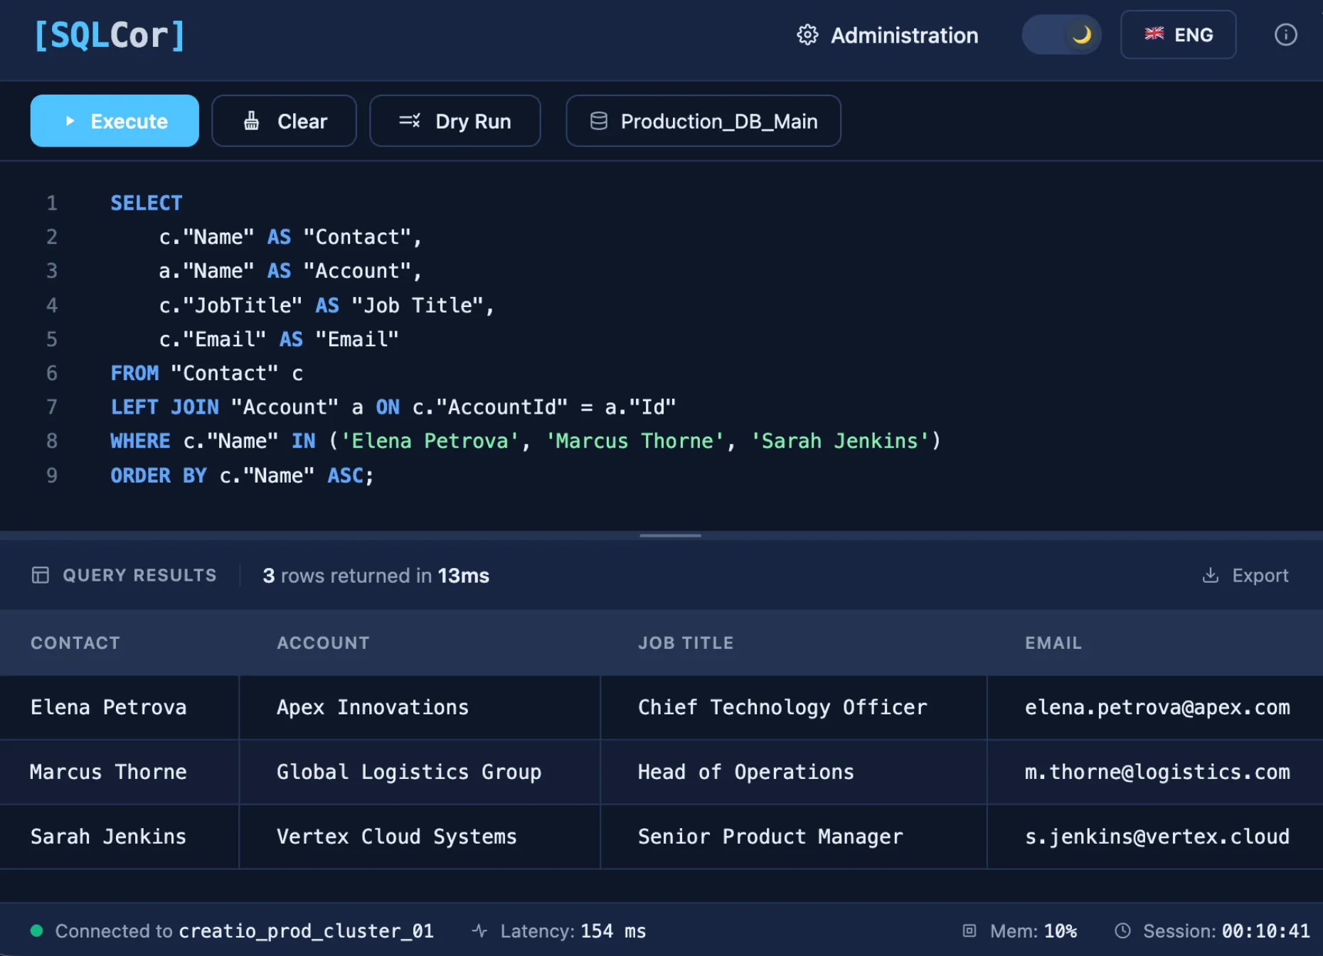The image size is (1323, 956).
Task: Click the Head of Operations cell
Action: (x=794, y=772)
